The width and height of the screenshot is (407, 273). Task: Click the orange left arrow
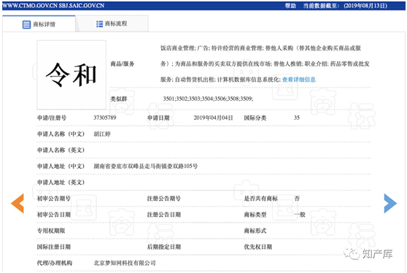coord(18,203)
